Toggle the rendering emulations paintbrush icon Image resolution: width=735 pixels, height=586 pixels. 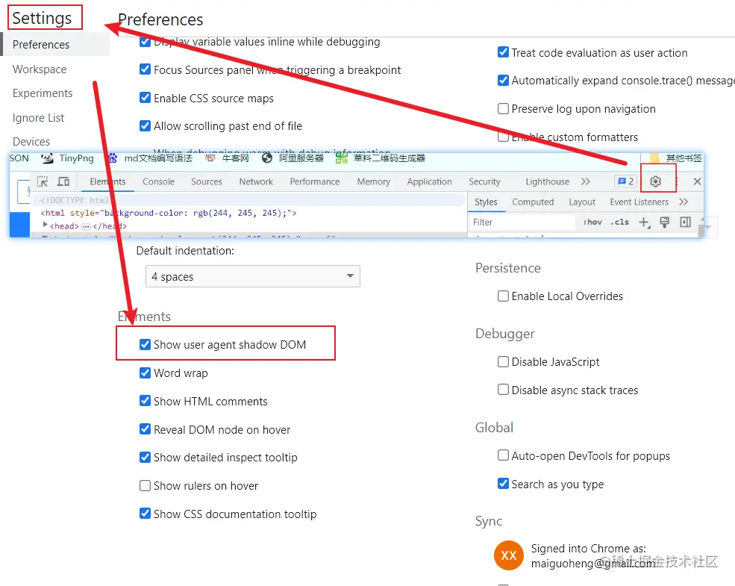(x=664, y=222)
